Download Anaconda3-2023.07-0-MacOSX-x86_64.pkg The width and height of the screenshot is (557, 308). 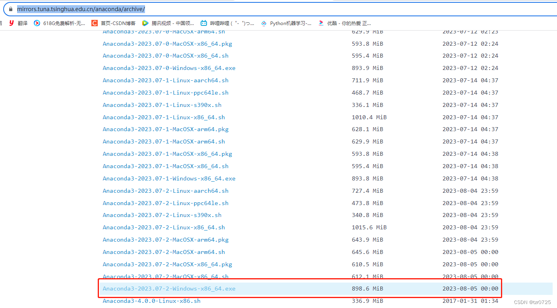tap(167, 44)
